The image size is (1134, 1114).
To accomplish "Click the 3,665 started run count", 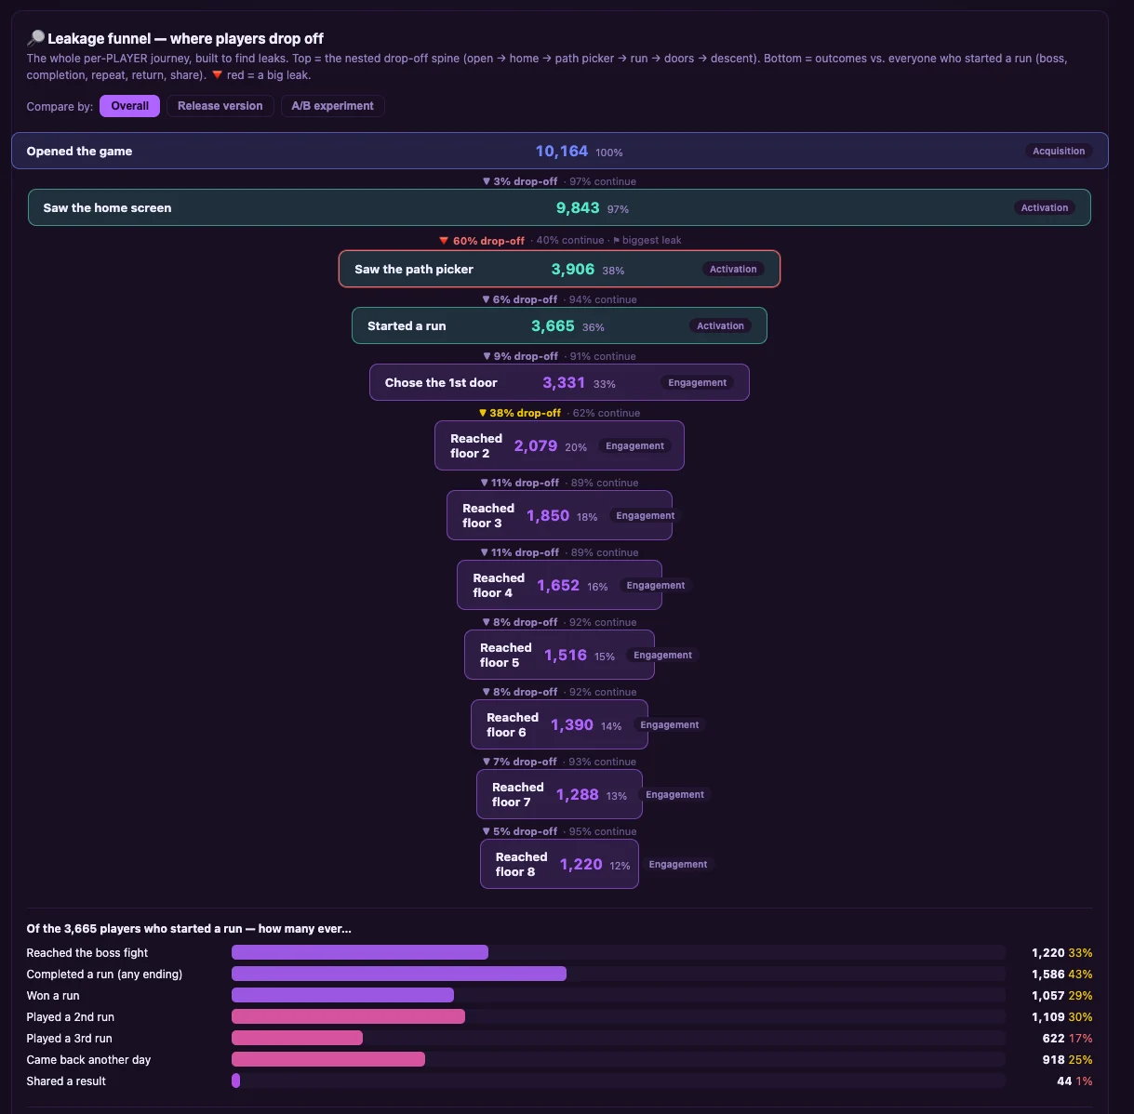I will pyautogui.click(x=553, y=325).
